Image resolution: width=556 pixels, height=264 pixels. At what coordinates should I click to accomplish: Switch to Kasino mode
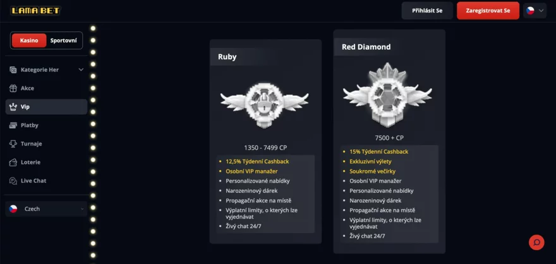[29, 40]
